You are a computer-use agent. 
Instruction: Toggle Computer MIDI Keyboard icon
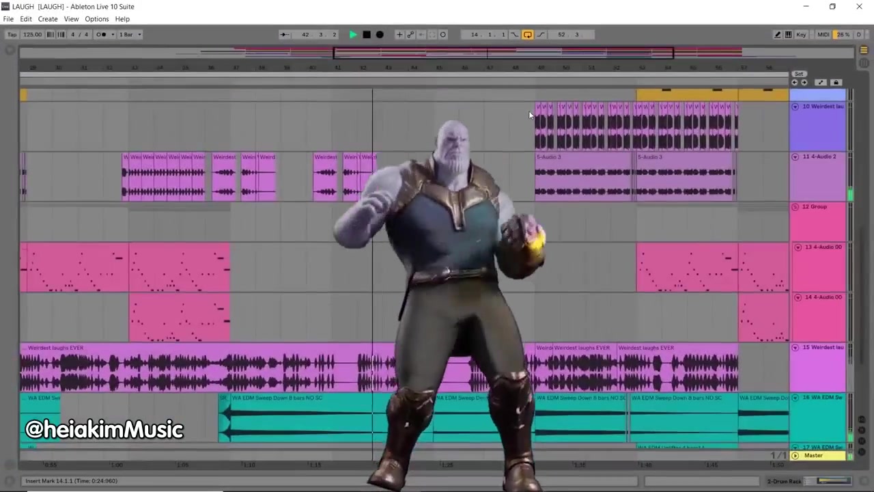[789, 35]
